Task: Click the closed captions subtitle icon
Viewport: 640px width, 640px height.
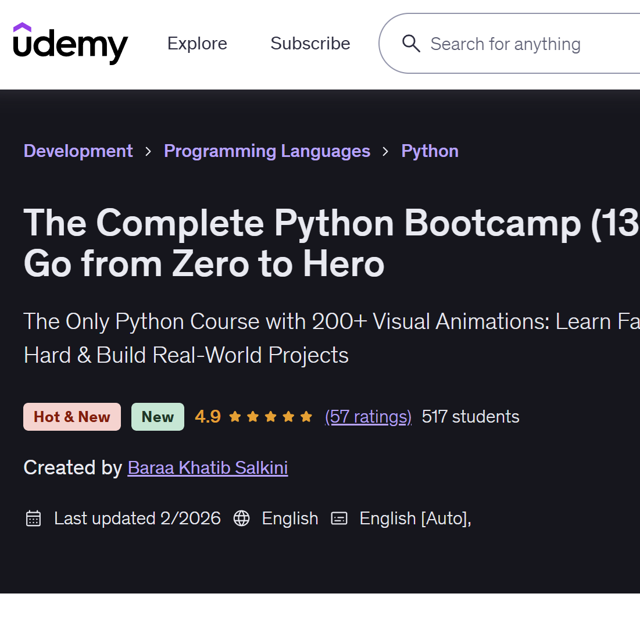Action: 339,519
